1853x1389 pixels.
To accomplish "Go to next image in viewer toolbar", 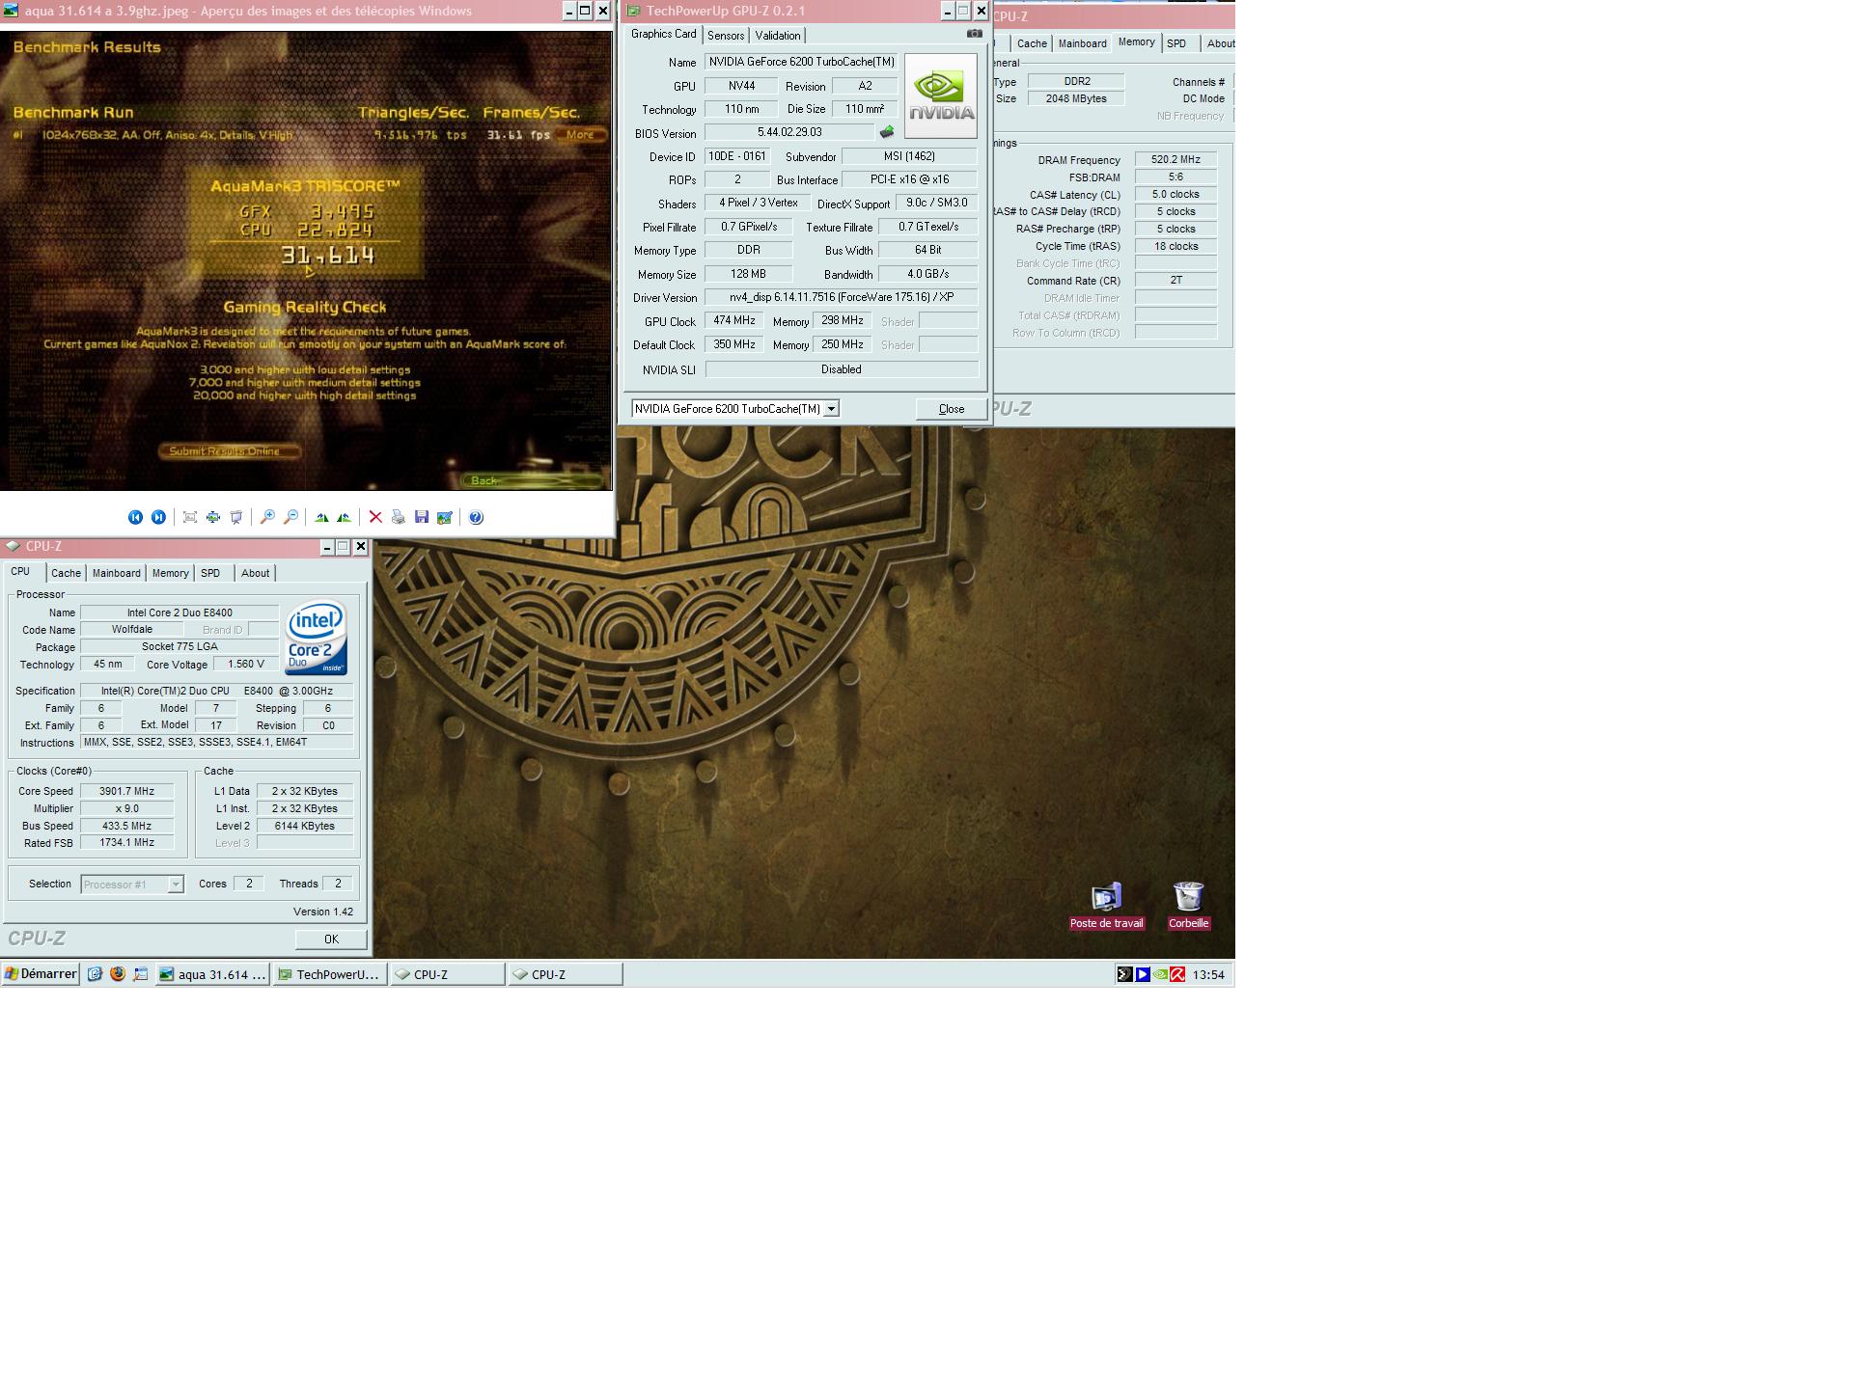I will (x=158, y=518).
